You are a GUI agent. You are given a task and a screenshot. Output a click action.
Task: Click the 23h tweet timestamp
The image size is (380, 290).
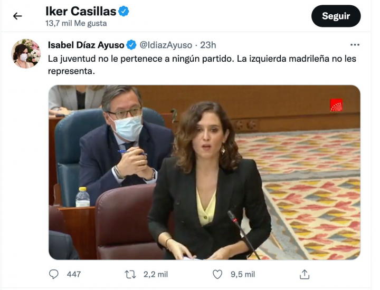click(x=208, y=45)
